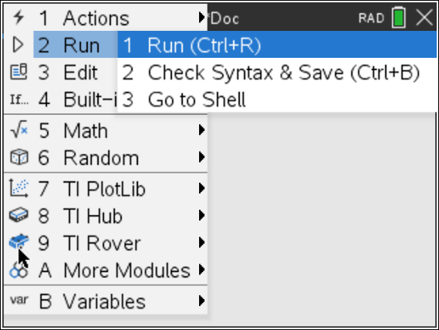Screen dimensions: 439x330
Task: Click the Edit document icon
Action: pyautogui.click(x=19, y=72)
